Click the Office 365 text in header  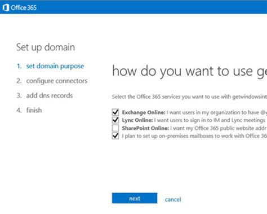pyautogui.click(x=24, y=8)
